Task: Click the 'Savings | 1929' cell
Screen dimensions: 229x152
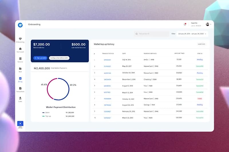Action: pos(149,105)
